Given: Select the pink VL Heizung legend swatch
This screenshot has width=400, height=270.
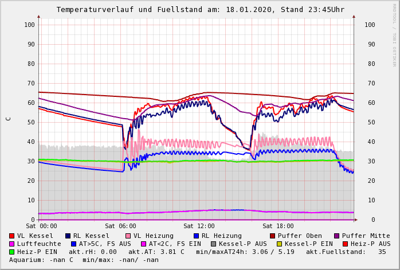Looking at the screenshot, I should coord(127,236).
